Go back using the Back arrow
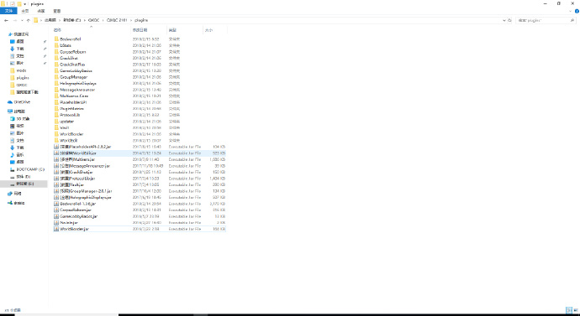This screenshot has width=580, height=316. point(6,20)
